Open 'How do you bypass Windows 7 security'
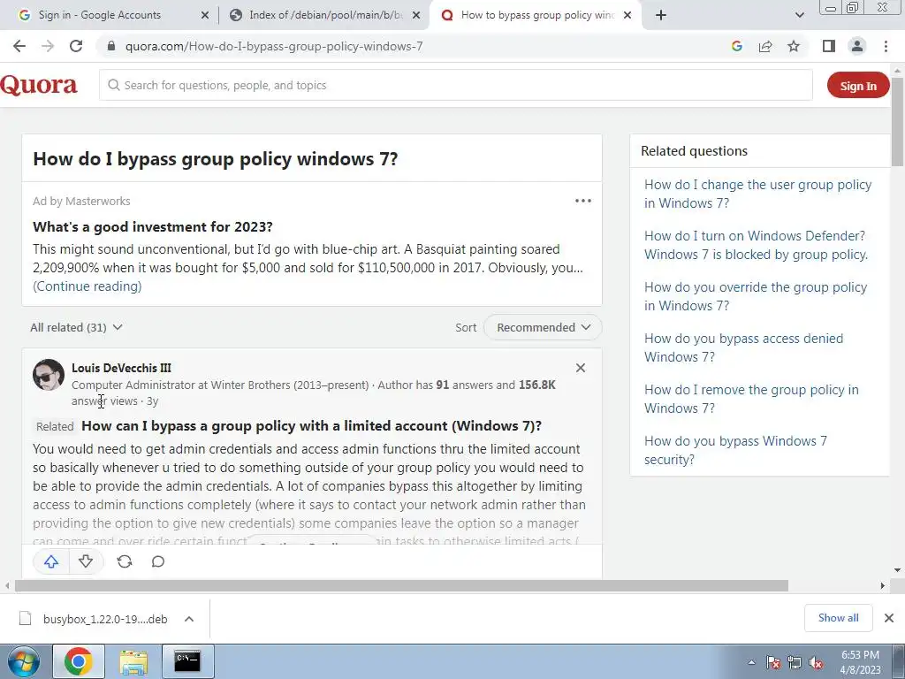 735,450
